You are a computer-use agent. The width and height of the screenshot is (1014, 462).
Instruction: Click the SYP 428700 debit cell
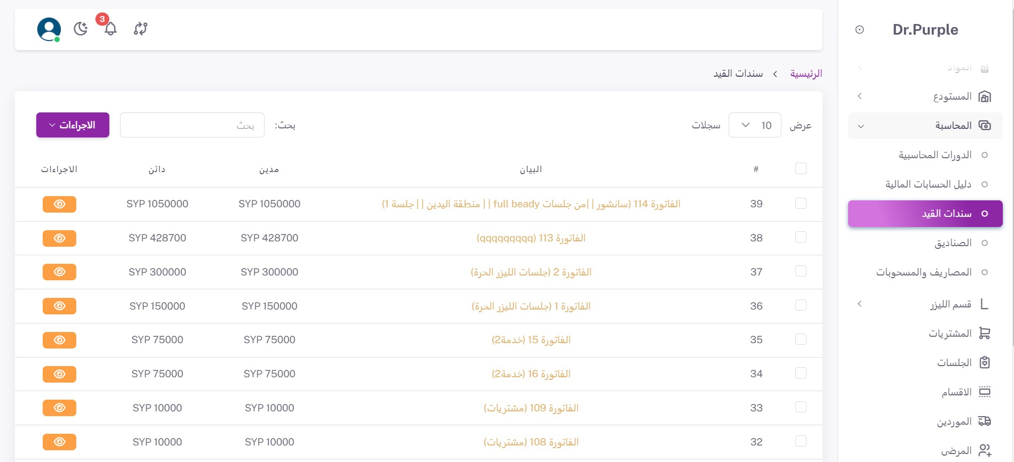[269, 238]
